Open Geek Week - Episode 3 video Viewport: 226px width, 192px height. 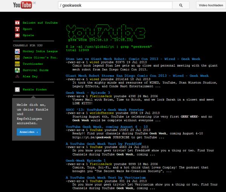pyautogui.click(x=88, y=93)
